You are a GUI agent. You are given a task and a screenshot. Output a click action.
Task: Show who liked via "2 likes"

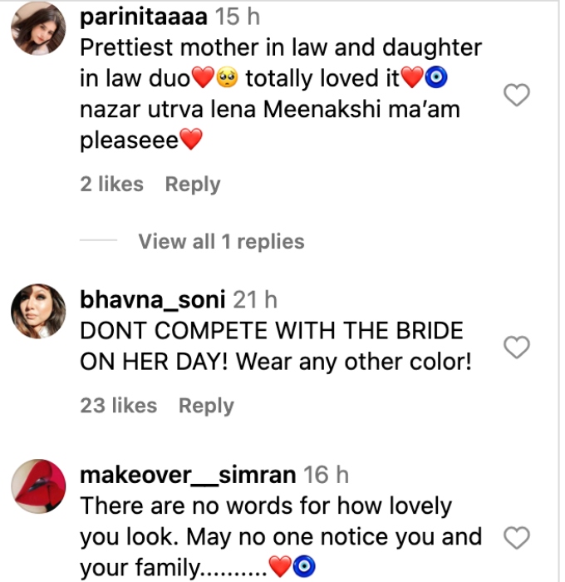click(111, 184)
